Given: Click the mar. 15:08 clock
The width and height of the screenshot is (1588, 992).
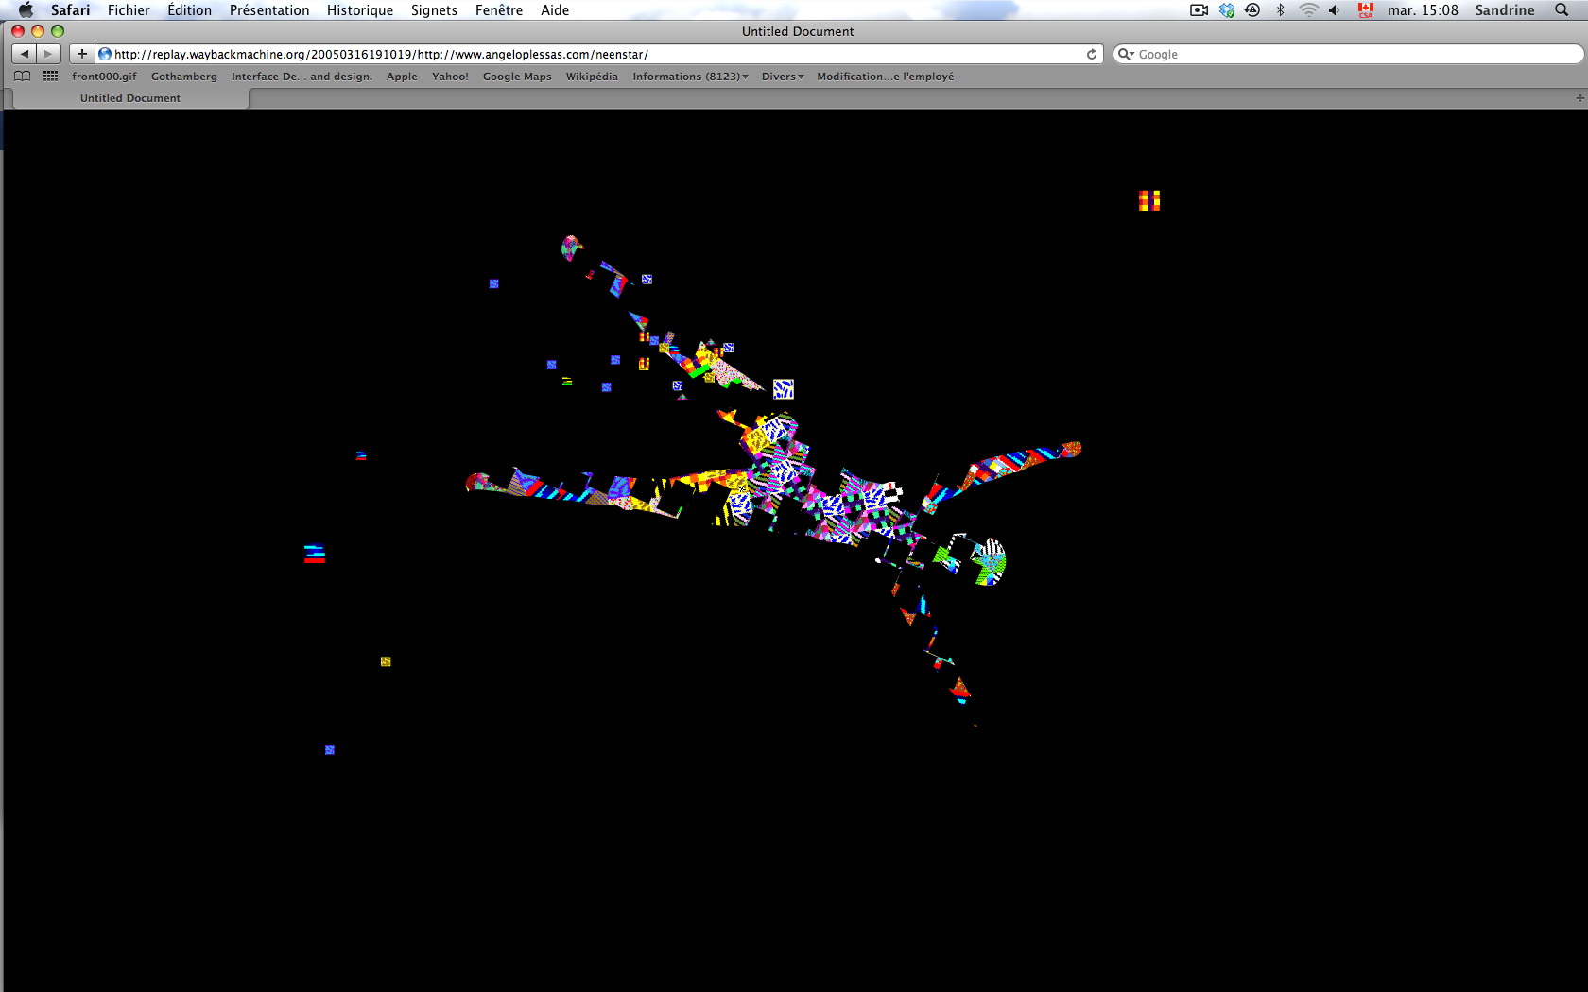Looking at the screenshot, I should coord(1423,10).
